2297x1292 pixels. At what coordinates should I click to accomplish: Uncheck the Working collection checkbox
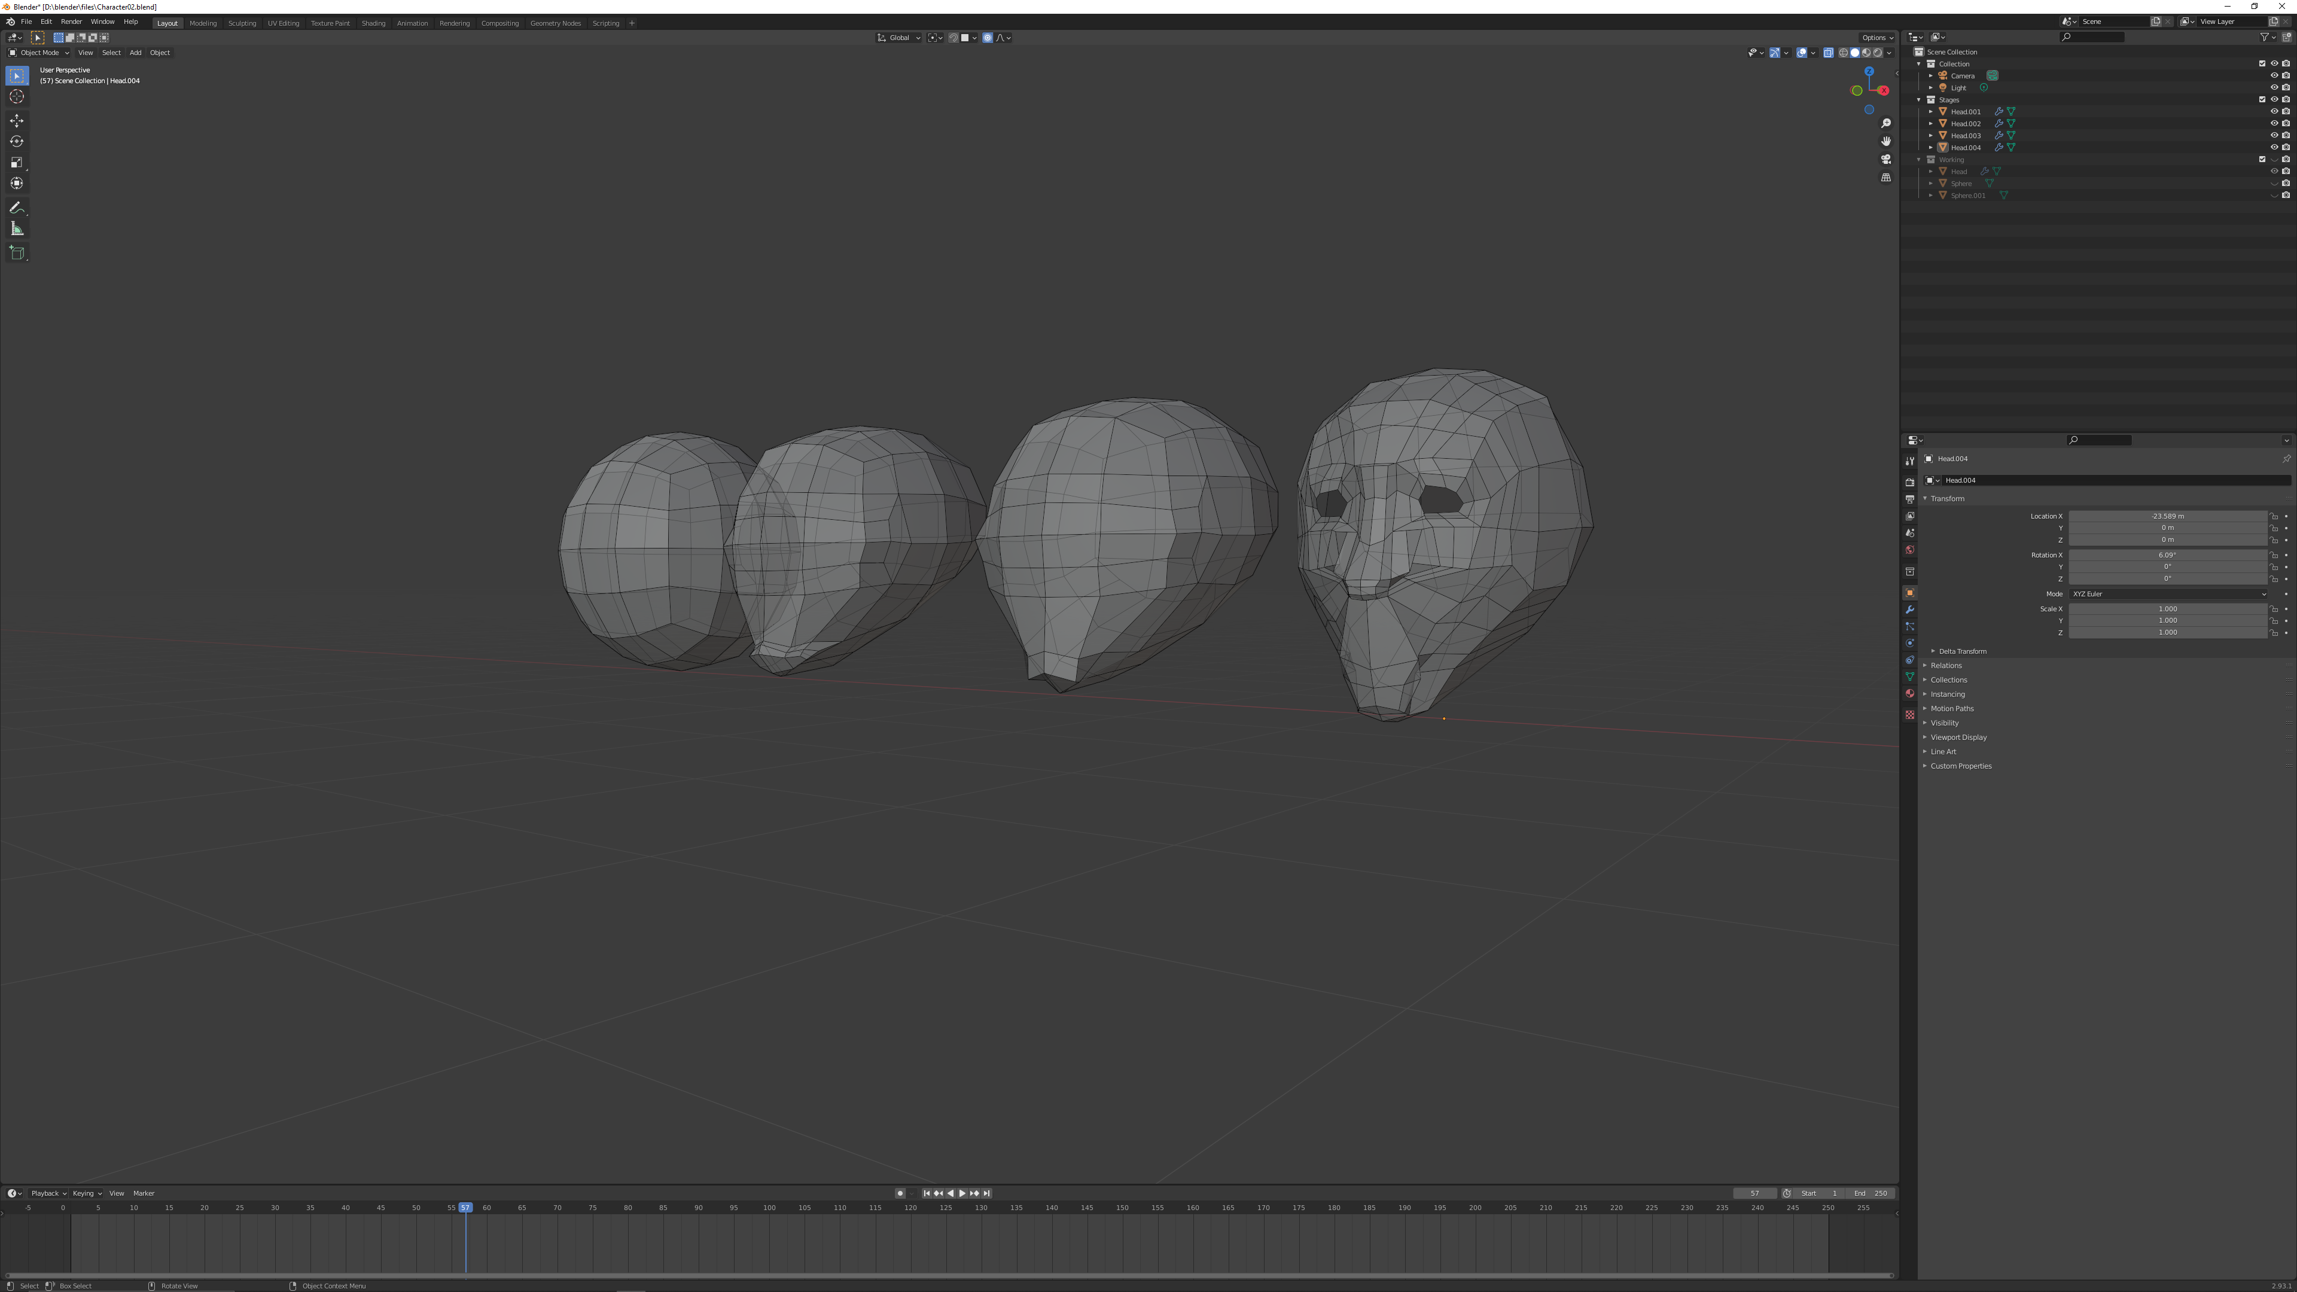tap(2262, 160)
